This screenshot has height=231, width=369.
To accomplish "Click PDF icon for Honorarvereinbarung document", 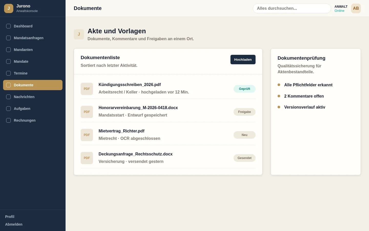I will (x=87, y=112).
